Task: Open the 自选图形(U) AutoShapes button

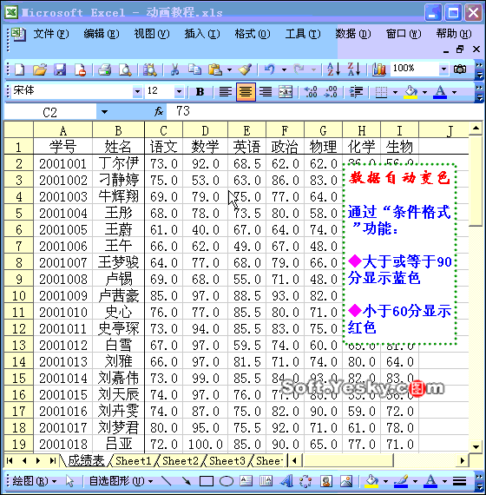Action: tap(121, 481)
